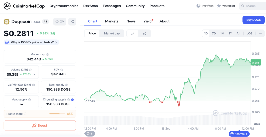Click Max. supply info icon

coord(30,100)
